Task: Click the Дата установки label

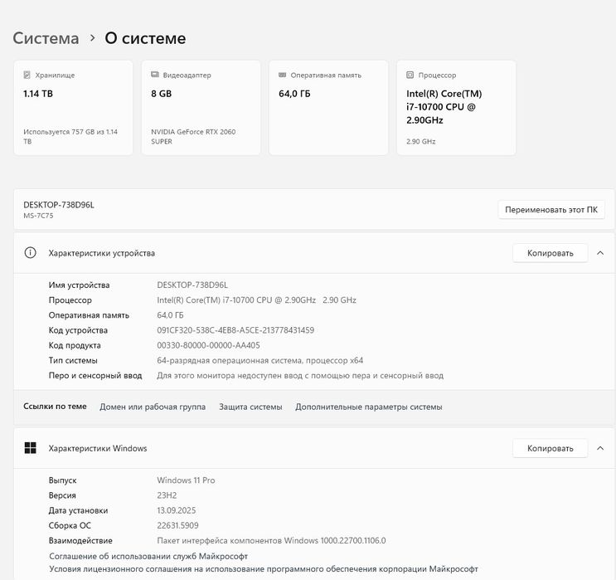Action: [78, 510]
